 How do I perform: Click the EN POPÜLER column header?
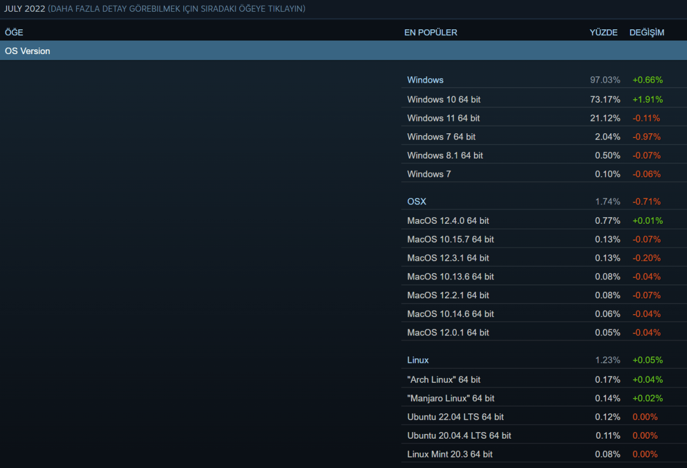coord(430,32)
